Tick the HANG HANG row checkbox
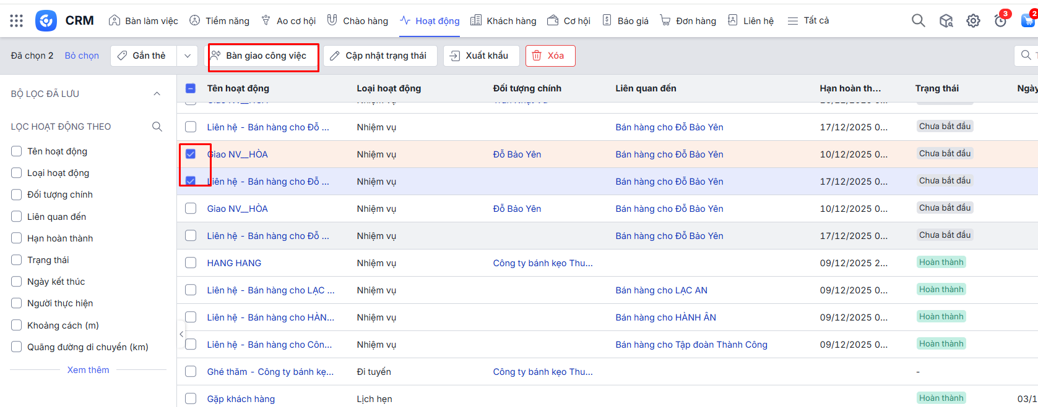 click(x=191, y=262)
